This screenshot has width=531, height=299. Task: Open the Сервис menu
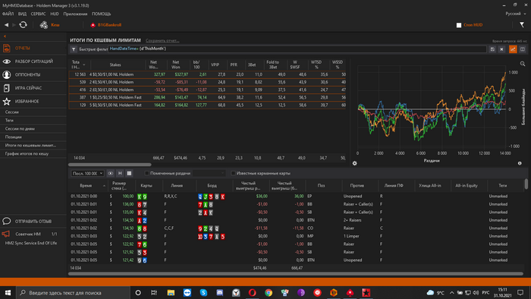38,14
